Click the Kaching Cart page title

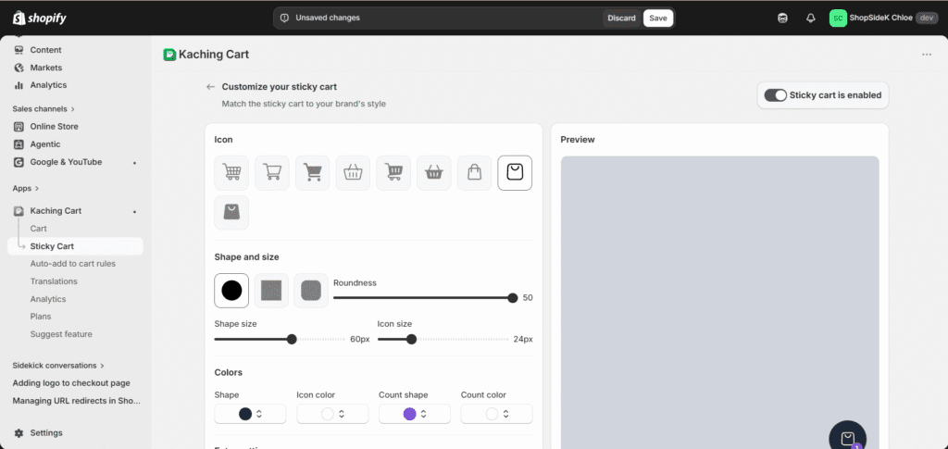(214, 55)
